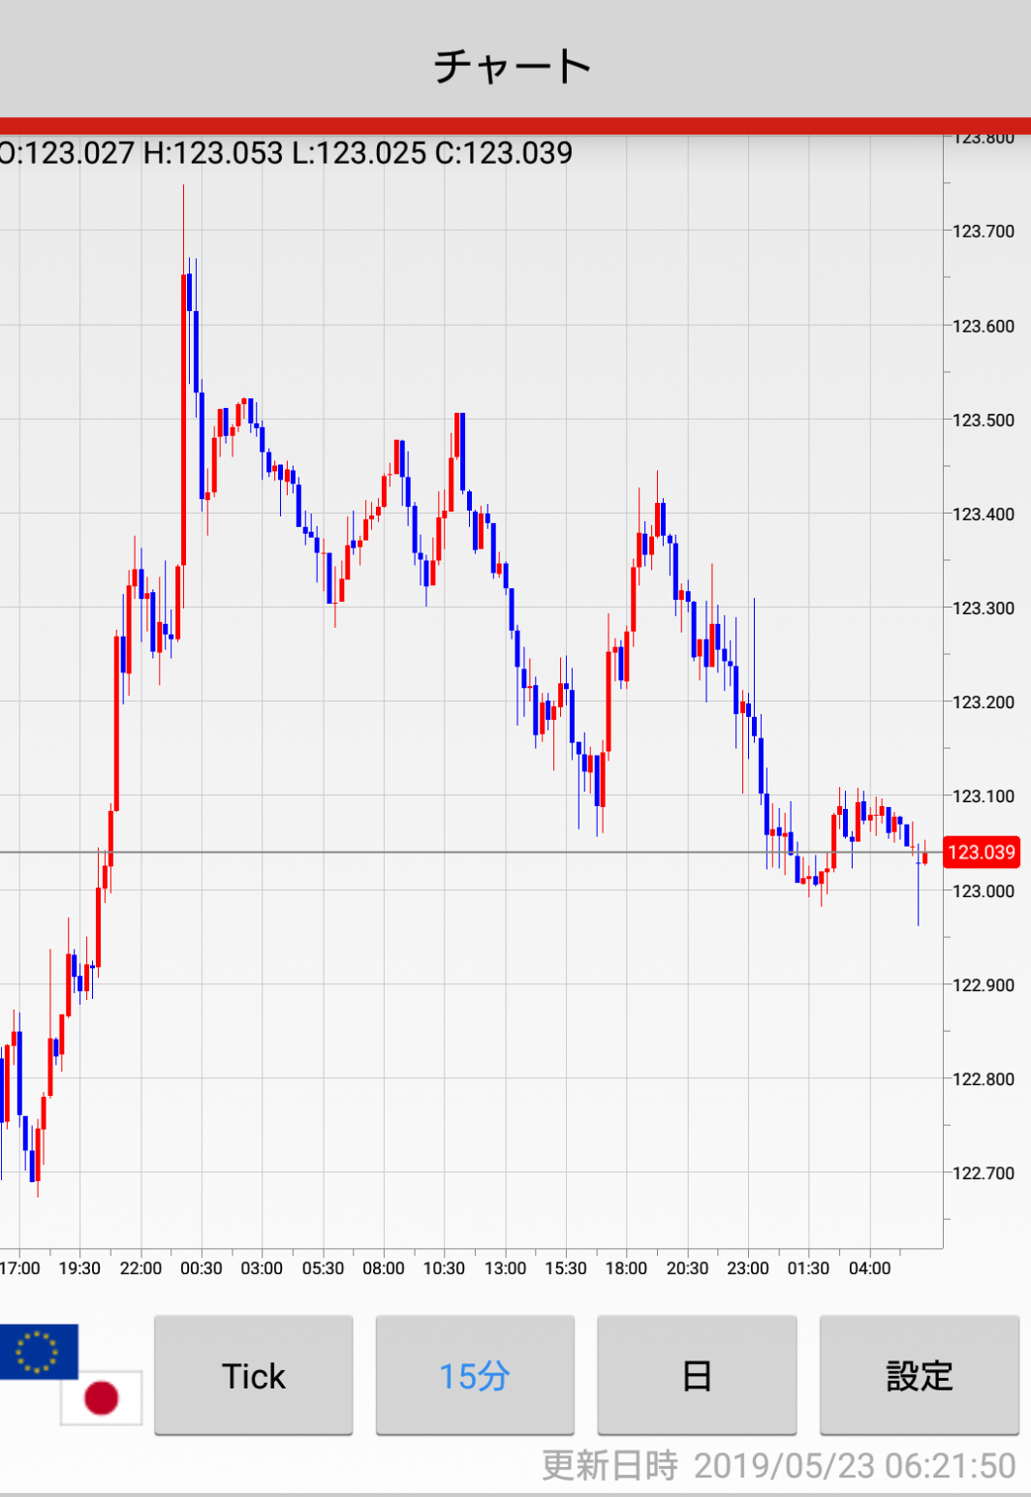The width and height of the screenshot is (1031, 1497).
Task: Select the 15分 timeframe
Action: 475,1375
